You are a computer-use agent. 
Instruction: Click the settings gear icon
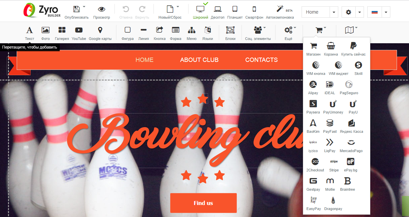[x=349, y=12]
